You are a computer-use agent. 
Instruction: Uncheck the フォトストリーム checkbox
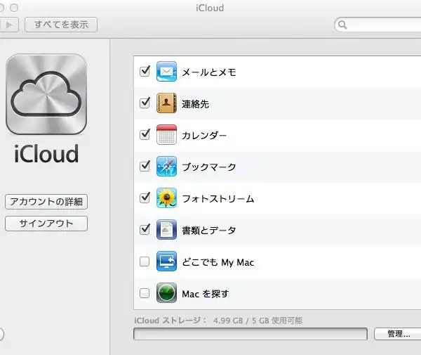[x=145, y=198]
